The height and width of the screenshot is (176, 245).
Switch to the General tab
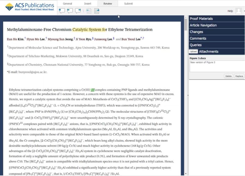tap(68, 4)
